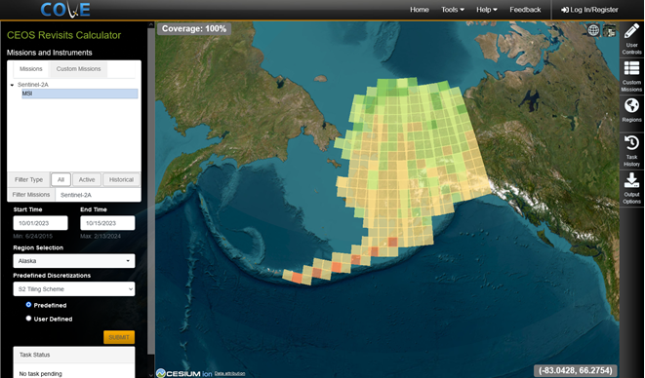The height and width of the screenshot is (378, 645).
Task: Filter missions by Historical type
Action: click(x=121, y=179)
